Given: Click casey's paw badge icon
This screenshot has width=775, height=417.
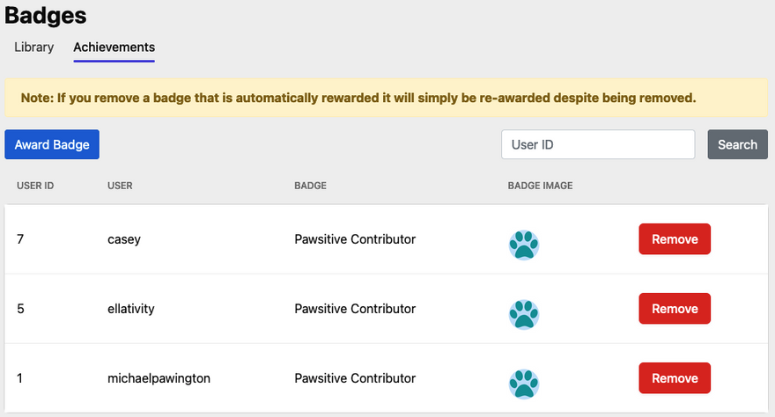Looking at the screenshot, I should tap(523, 245).
